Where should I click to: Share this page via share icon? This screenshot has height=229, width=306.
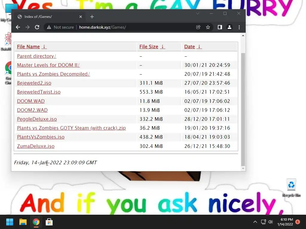(x=198, y=27)
